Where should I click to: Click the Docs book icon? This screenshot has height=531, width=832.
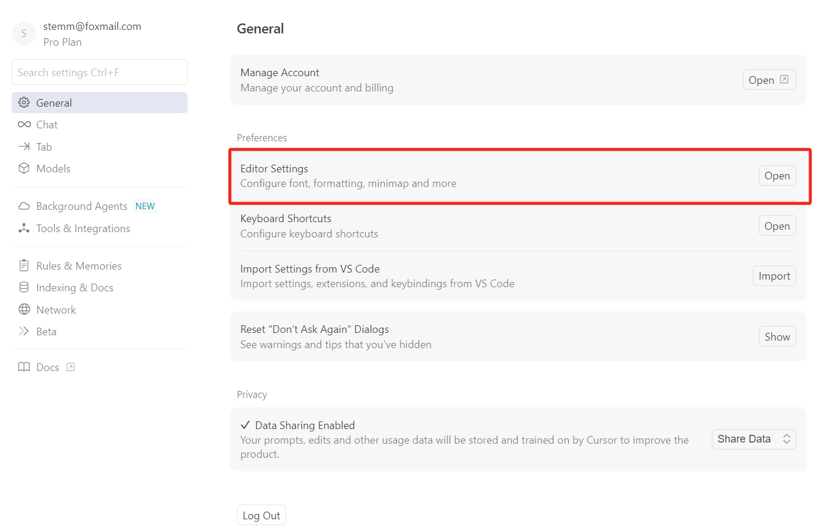24,367
